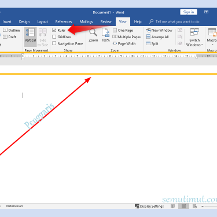This screenshot has width=217, height=217.
Task: Click the zoom slider track
Action: (x=211, y=206)
